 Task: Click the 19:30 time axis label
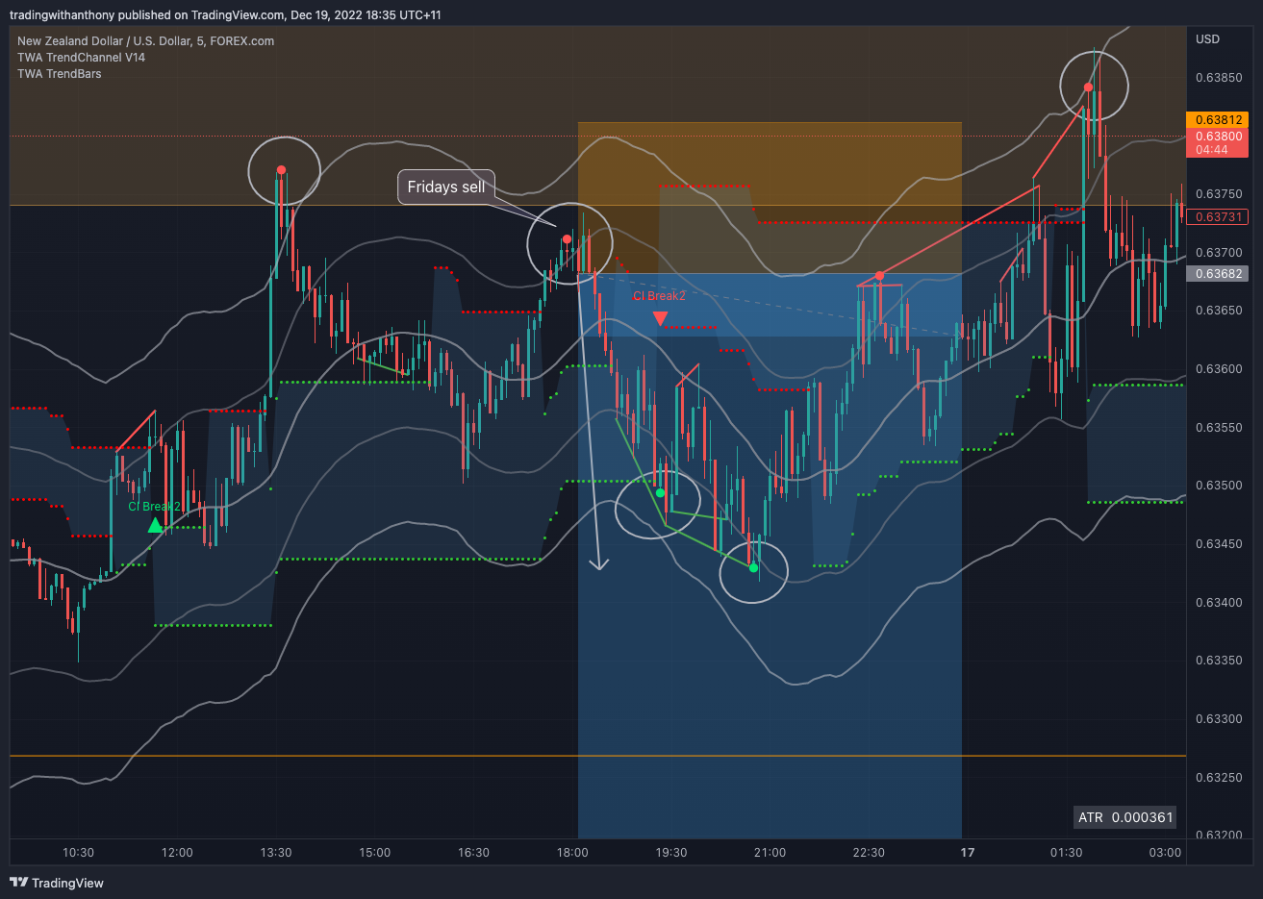pyautogui.click(x=671, y=853)
